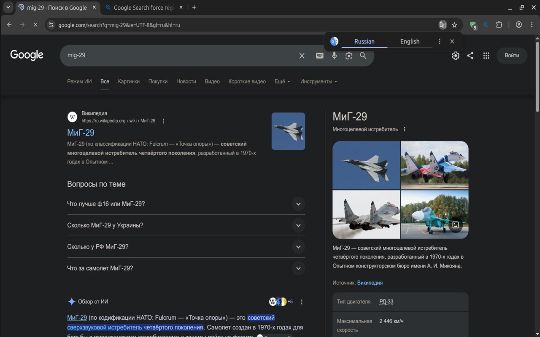Switch to Новости tab

click(x=186, y=81)
